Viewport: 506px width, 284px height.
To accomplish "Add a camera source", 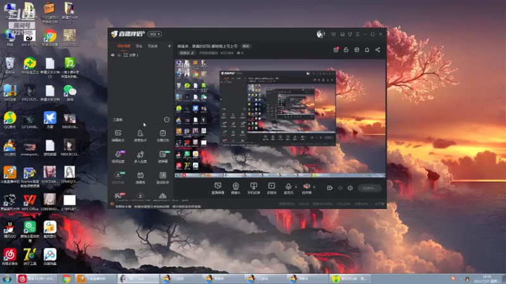I will coord(236,188).
